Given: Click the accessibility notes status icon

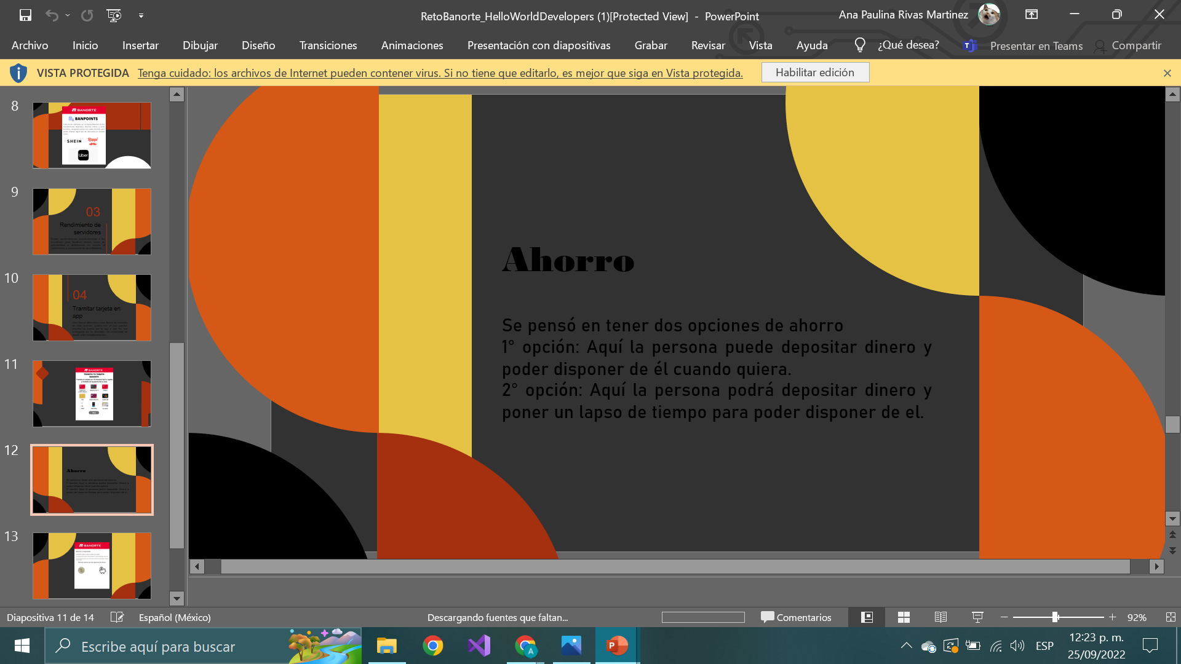Looking at the screenshot, I should 117,617.
